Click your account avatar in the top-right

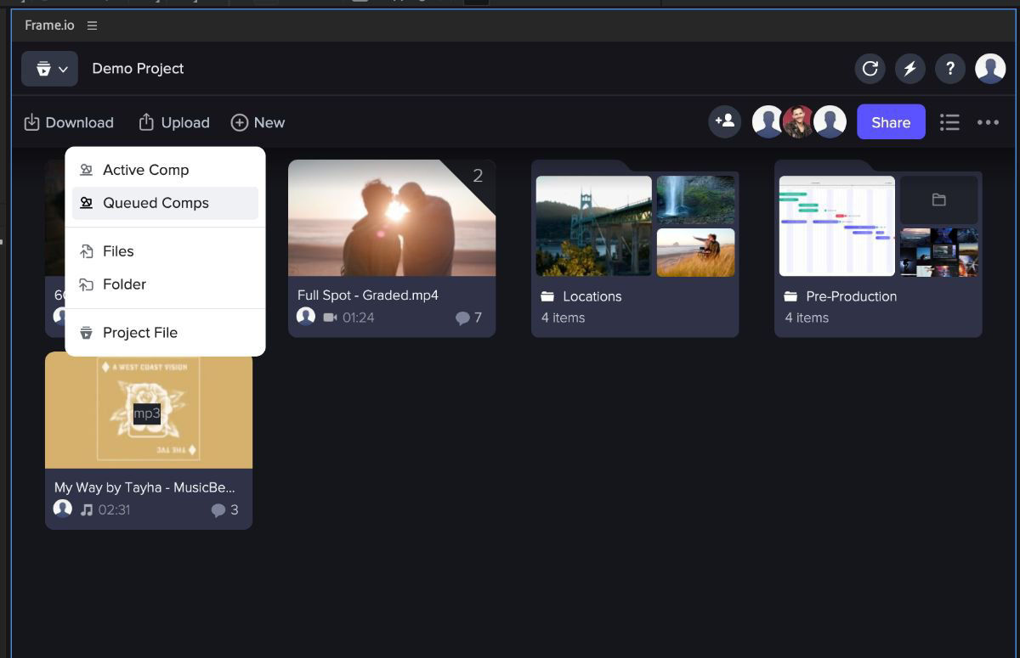coord(990,68)
